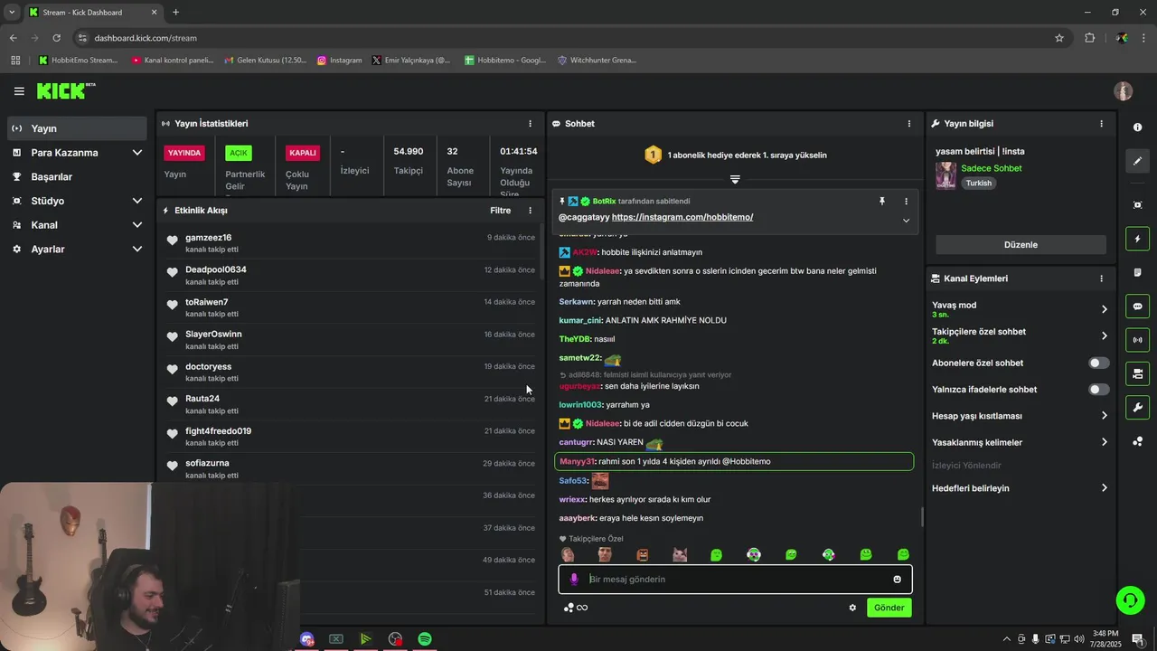Image resolution: width=1157 pixels, height=651 pixels.
Task: Click the Düzenle button
Action: (x=1021, y=245)
